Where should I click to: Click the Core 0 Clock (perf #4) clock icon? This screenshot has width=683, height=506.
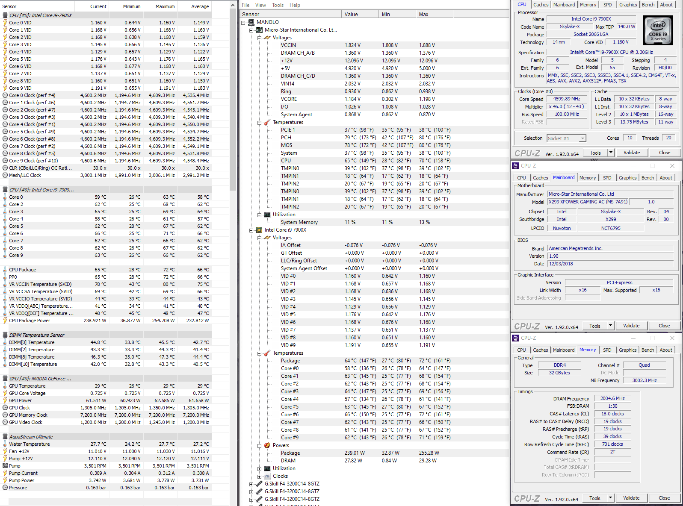coord(5,95)
